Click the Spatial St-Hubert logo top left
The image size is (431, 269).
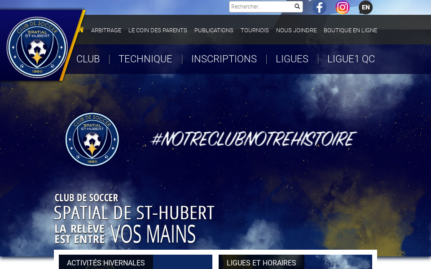(37, 46)
